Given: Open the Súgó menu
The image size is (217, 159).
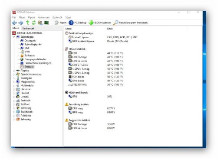Looking at the screenshot, I should (x=68, y=17).
